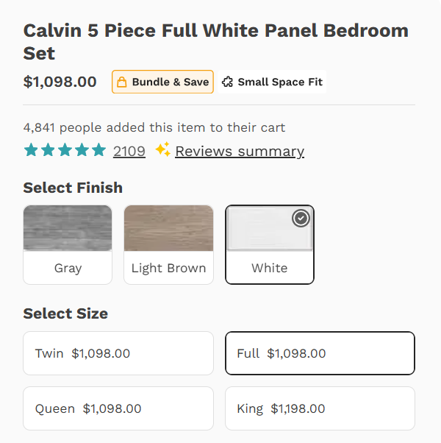Choose Twin size option
The image size is (441, 443).
(118, 353)
